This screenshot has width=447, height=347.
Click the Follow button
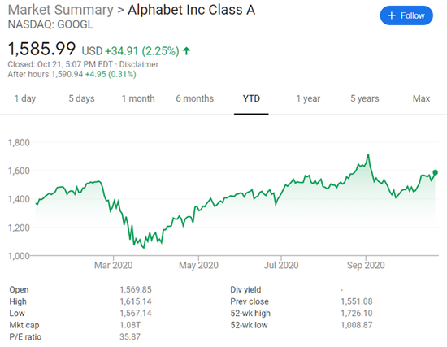(x=406, y=15)
